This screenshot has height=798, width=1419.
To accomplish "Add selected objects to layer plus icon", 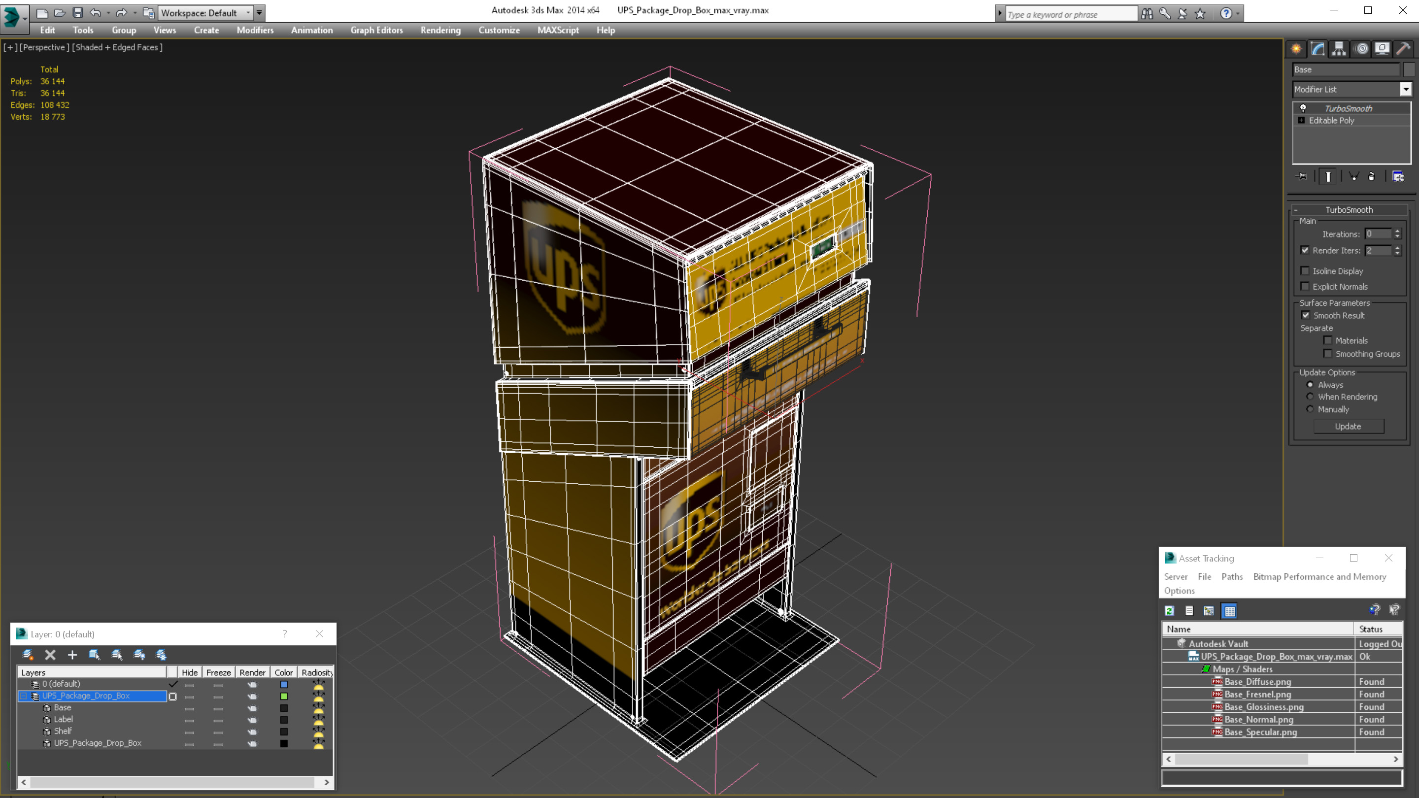I will [72, 654].
